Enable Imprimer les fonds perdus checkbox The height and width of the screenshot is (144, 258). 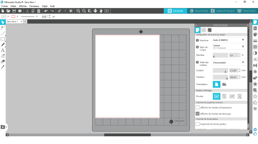(198, 124)
